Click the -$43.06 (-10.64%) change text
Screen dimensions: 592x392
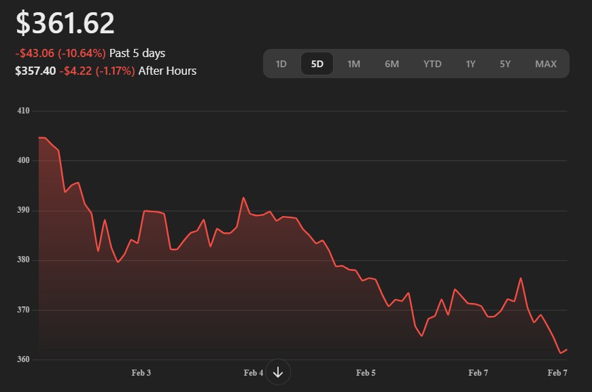60,53
